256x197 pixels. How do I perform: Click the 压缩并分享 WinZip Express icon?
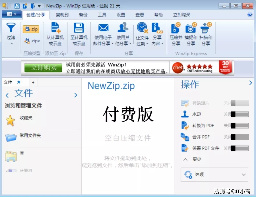pos(176,34)
